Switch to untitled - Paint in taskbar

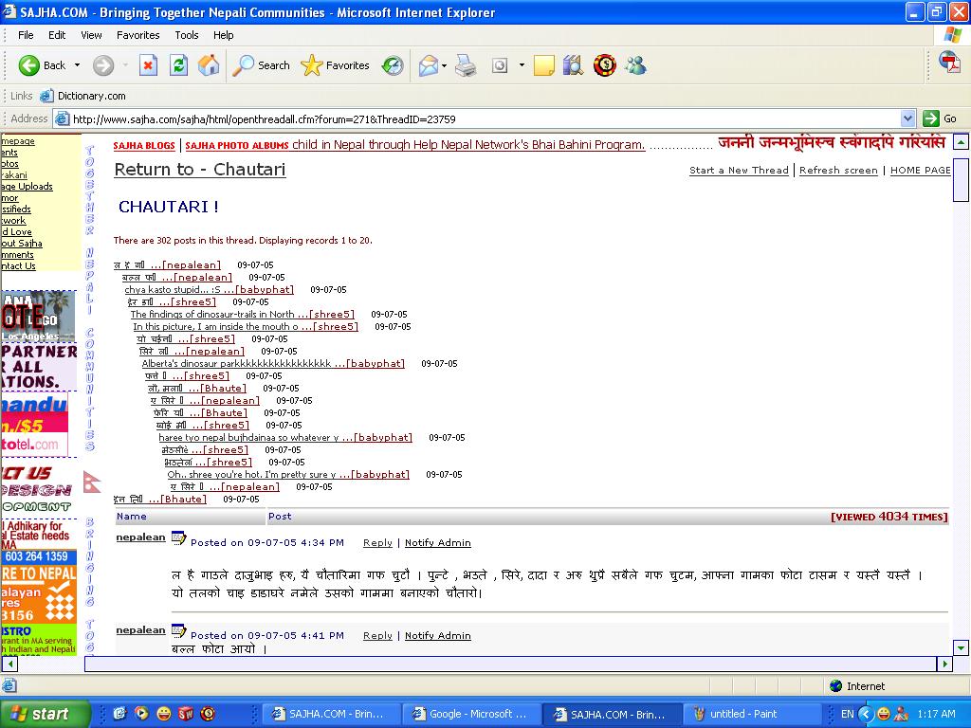point(754,714)
